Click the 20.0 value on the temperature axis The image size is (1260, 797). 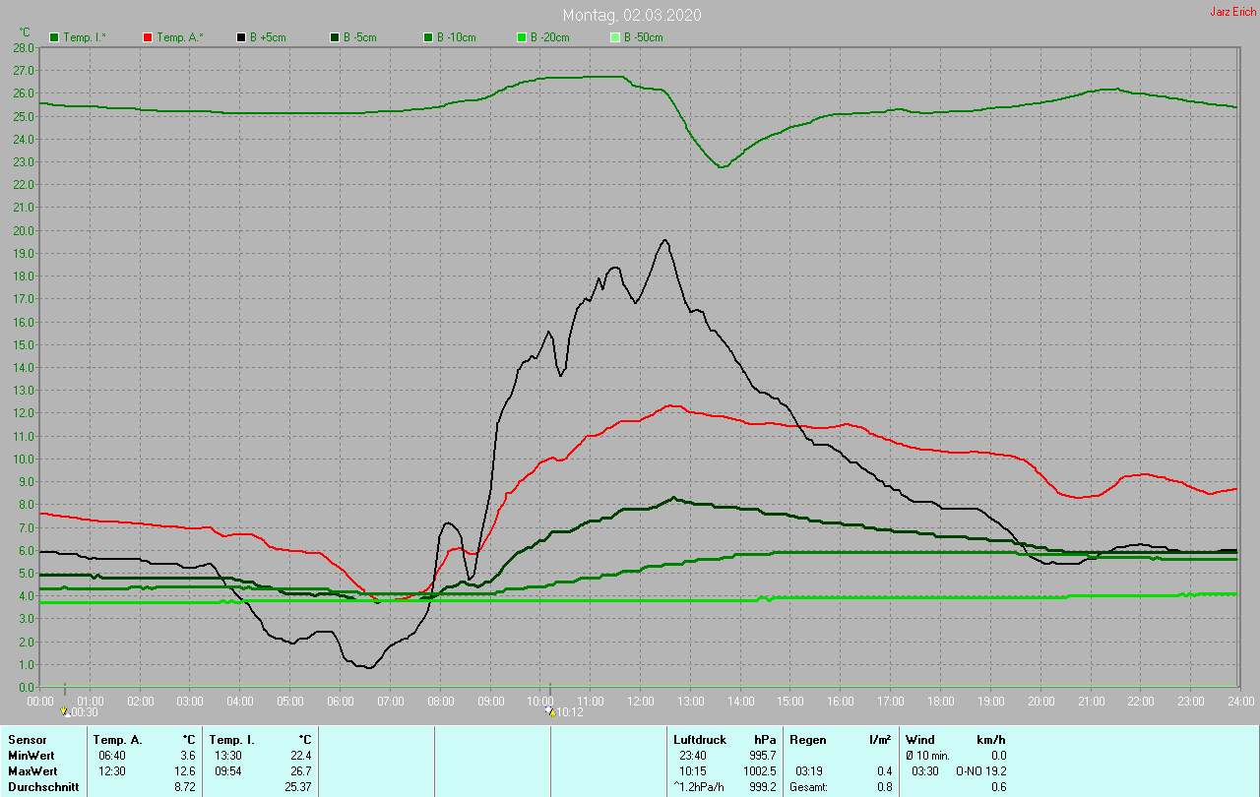click(25, 230)
